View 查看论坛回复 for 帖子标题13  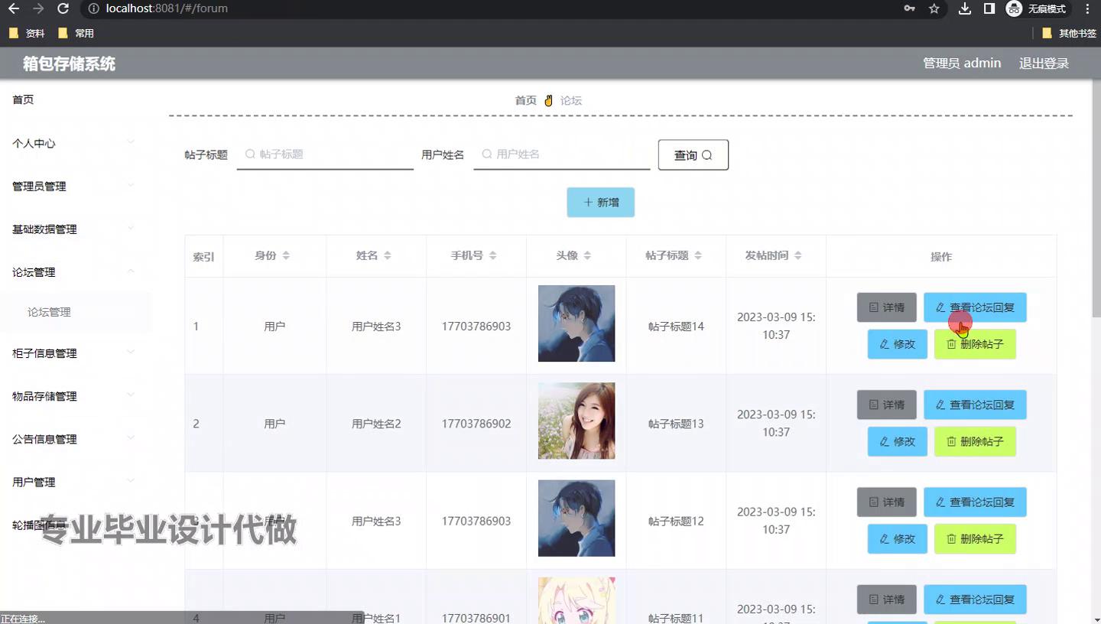tap(975, 405)
